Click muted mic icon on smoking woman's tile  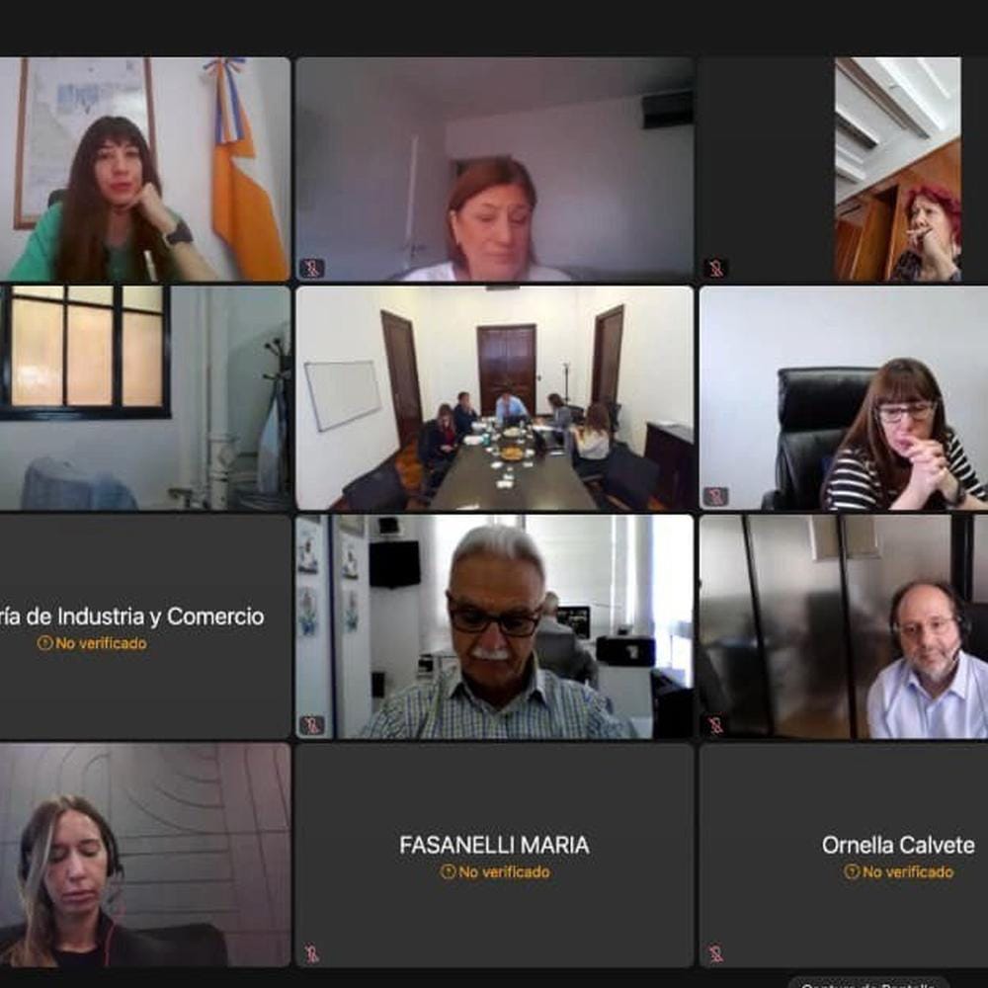tap(715, 269)
